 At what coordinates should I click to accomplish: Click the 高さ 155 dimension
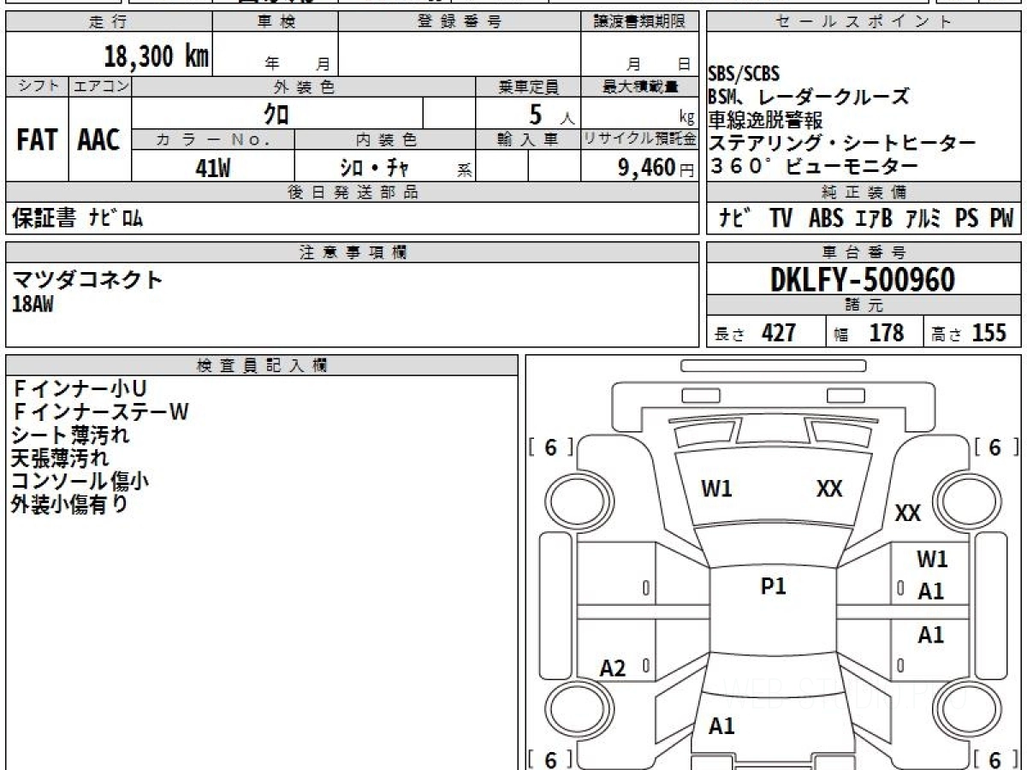(969, 333)
